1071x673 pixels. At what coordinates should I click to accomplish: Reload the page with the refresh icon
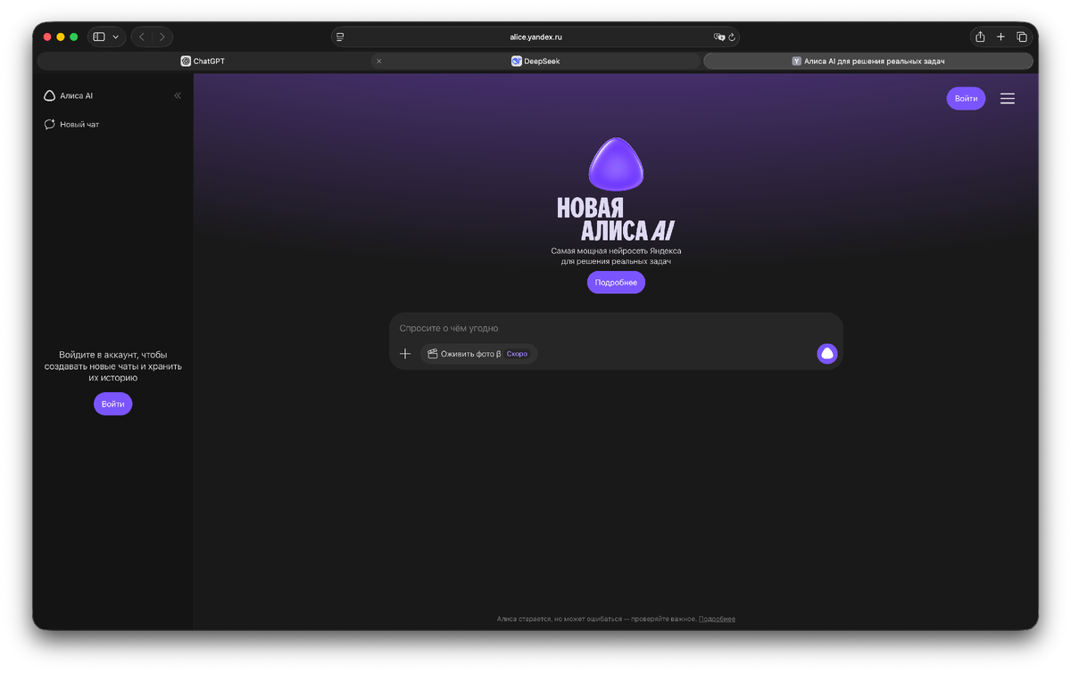click(732, 37)
